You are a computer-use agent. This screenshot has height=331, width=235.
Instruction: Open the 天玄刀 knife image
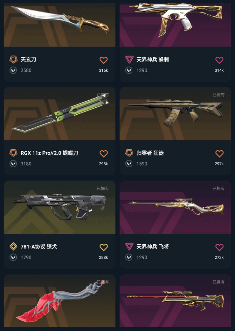click(x=60, y=25)
